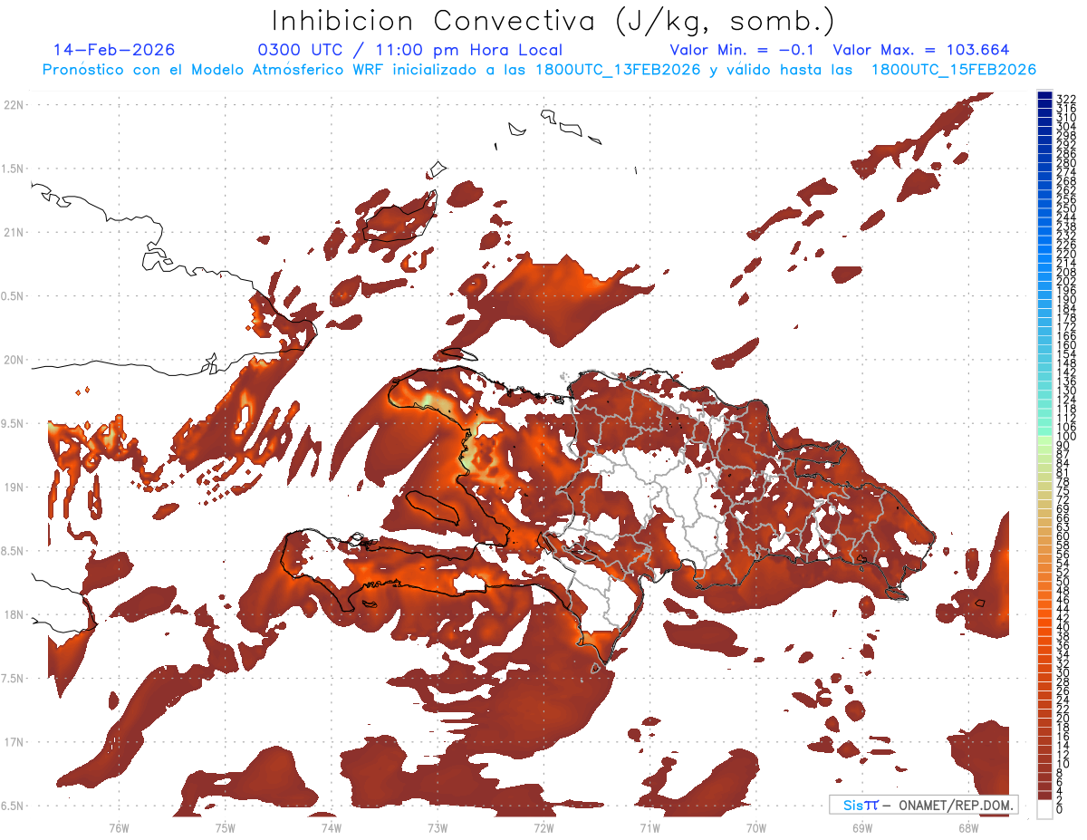The image size is (1087, 840).
Task: Click '0300 UTC / 11:00 pm Hora Local'
Action: tap(410, 50)
